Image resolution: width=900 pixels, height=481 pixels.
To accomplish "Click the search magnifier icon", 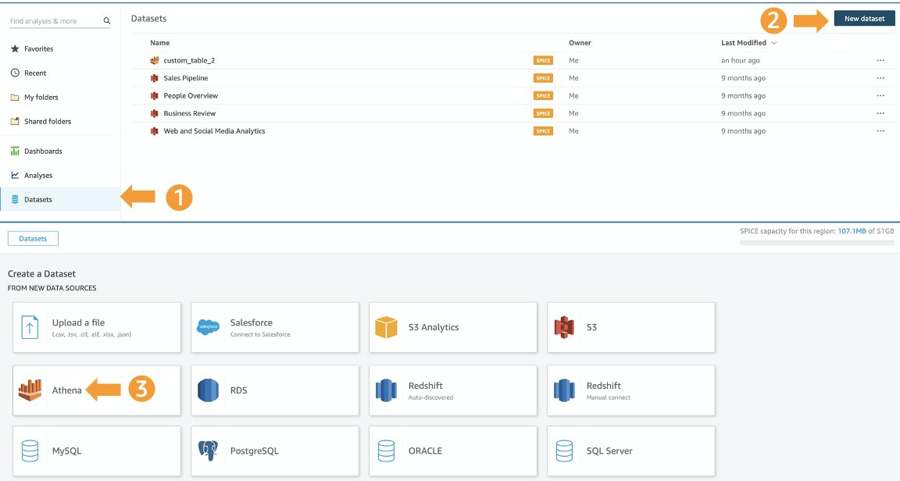I will click(107, 20).
